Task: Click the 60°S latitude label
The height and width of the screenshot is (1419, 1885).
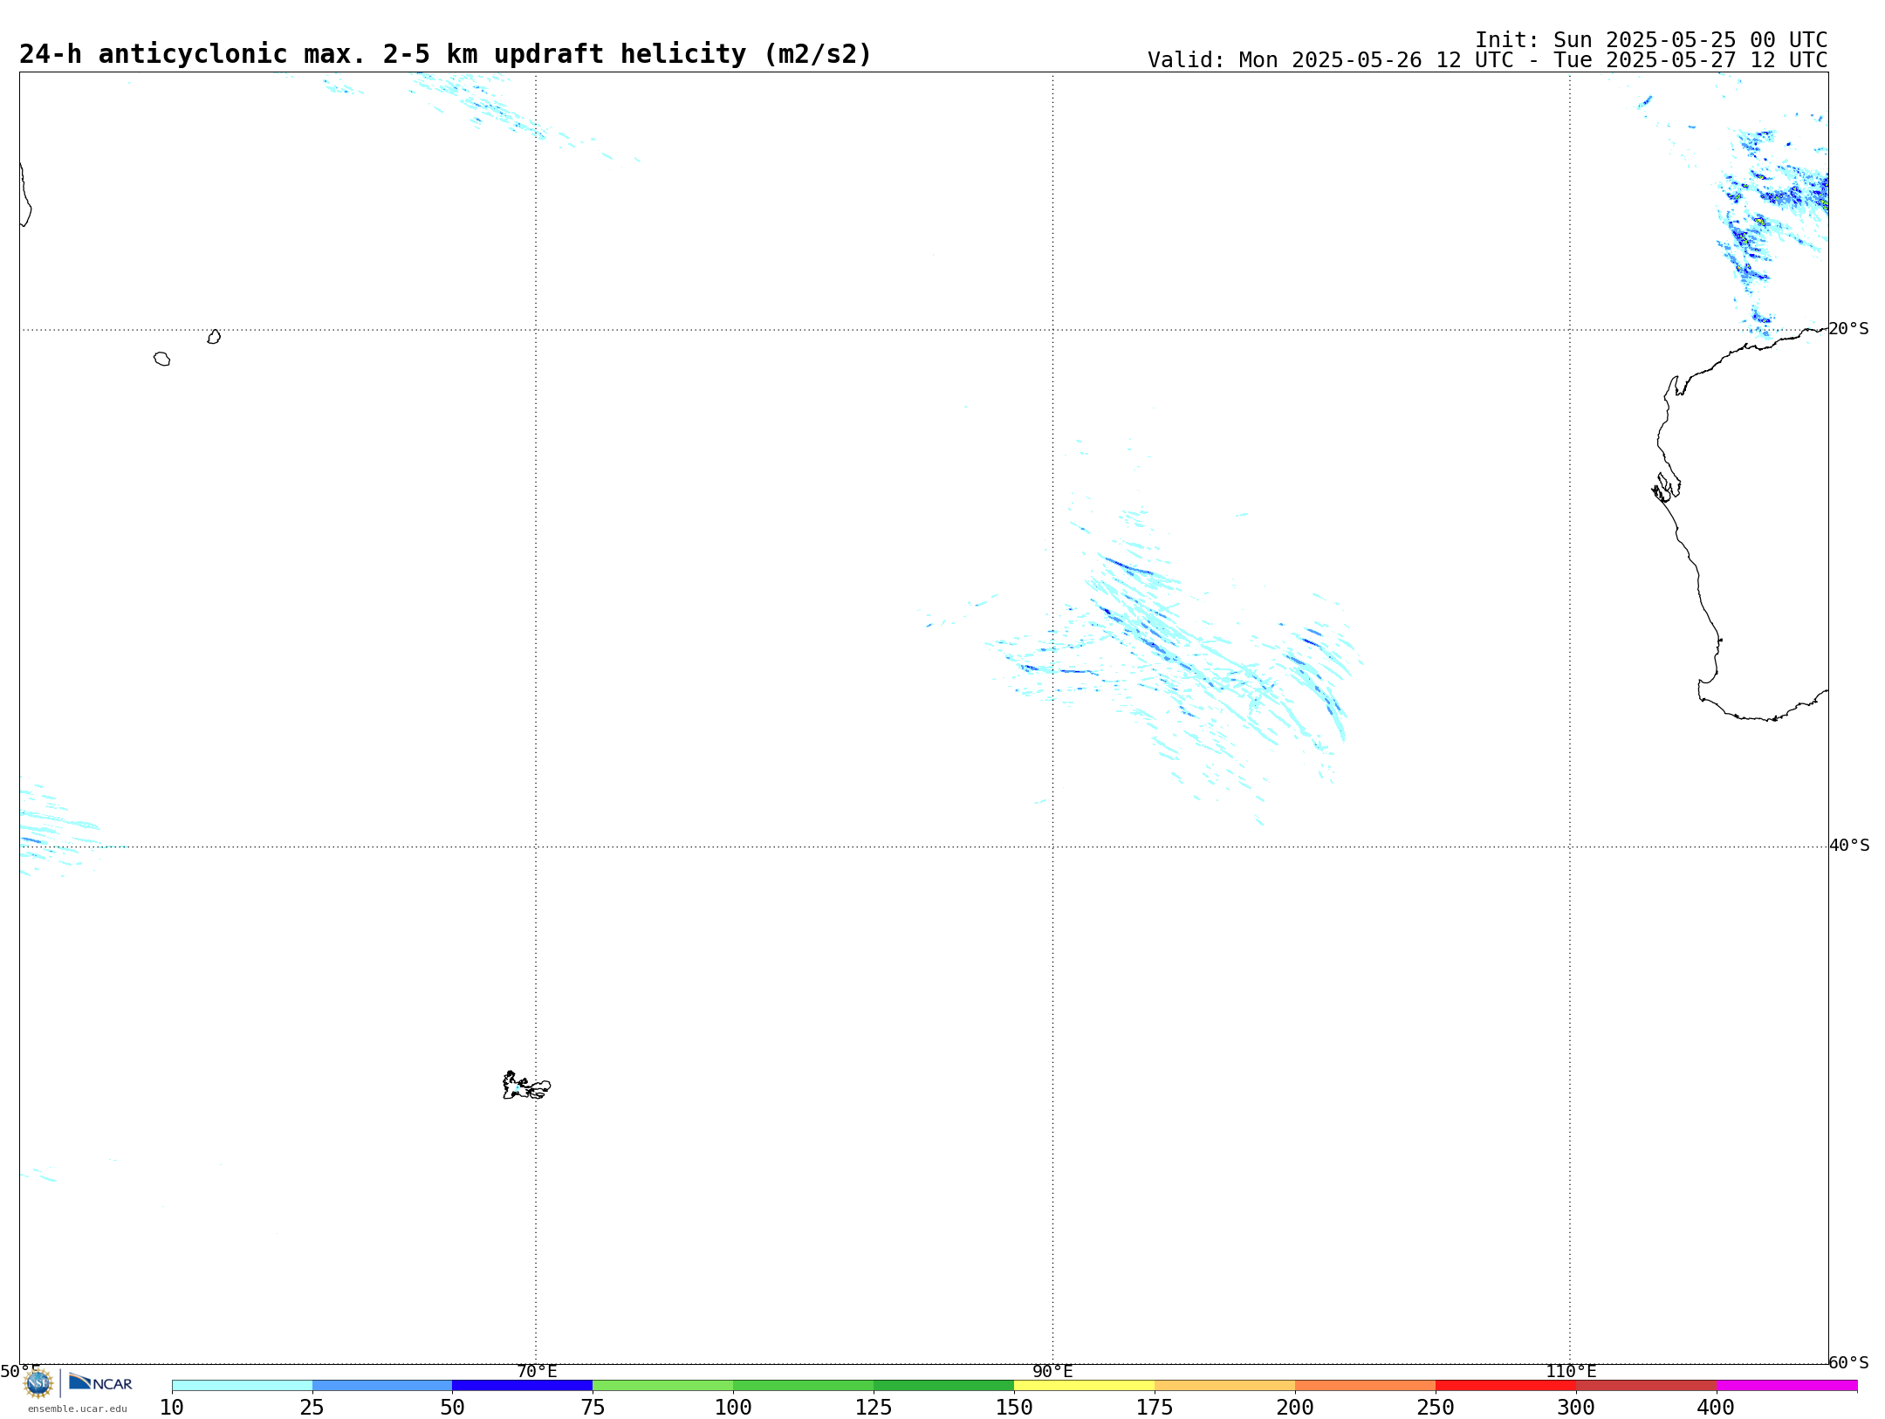Action: 1848,1362
